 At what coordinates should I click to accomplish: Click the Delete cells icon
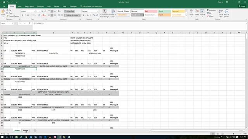(x=197, y=12)
